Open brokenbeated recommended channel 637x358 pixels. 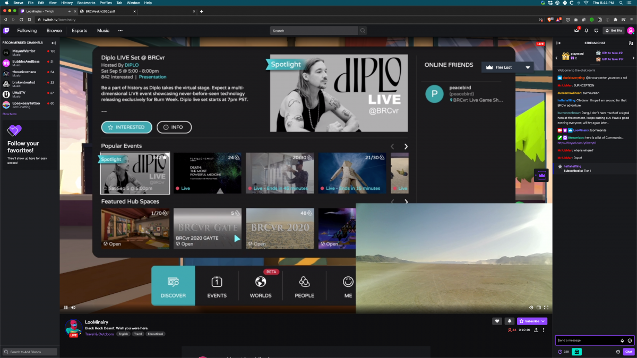(29, 83)
